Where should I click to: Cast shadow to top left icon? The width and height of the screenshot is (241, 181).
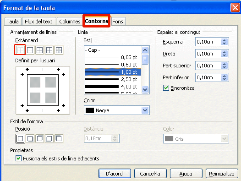click(59, 139)
